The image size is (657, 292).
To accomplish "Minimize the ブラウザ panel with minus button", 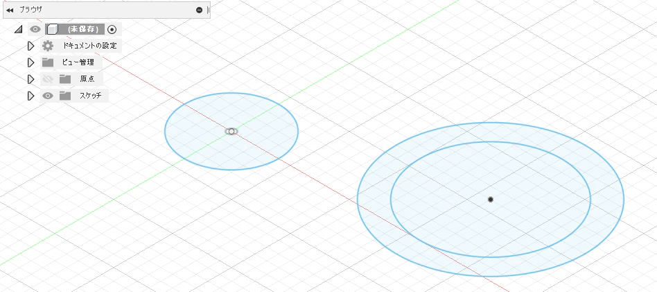I will pyautogui.click(x=199, y=10).
